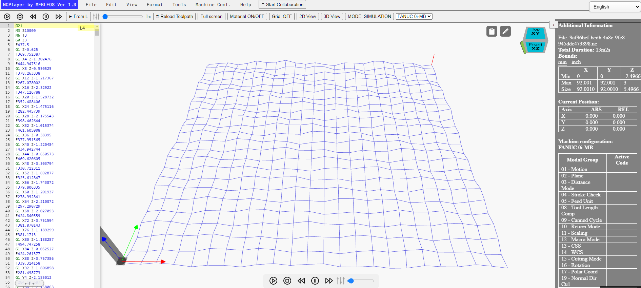Click the code editor vertical scrollbar thumb

tap(97, 33)
